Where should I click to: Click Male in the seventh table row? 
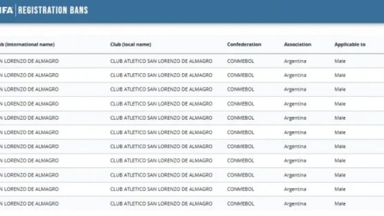(340, 146)
